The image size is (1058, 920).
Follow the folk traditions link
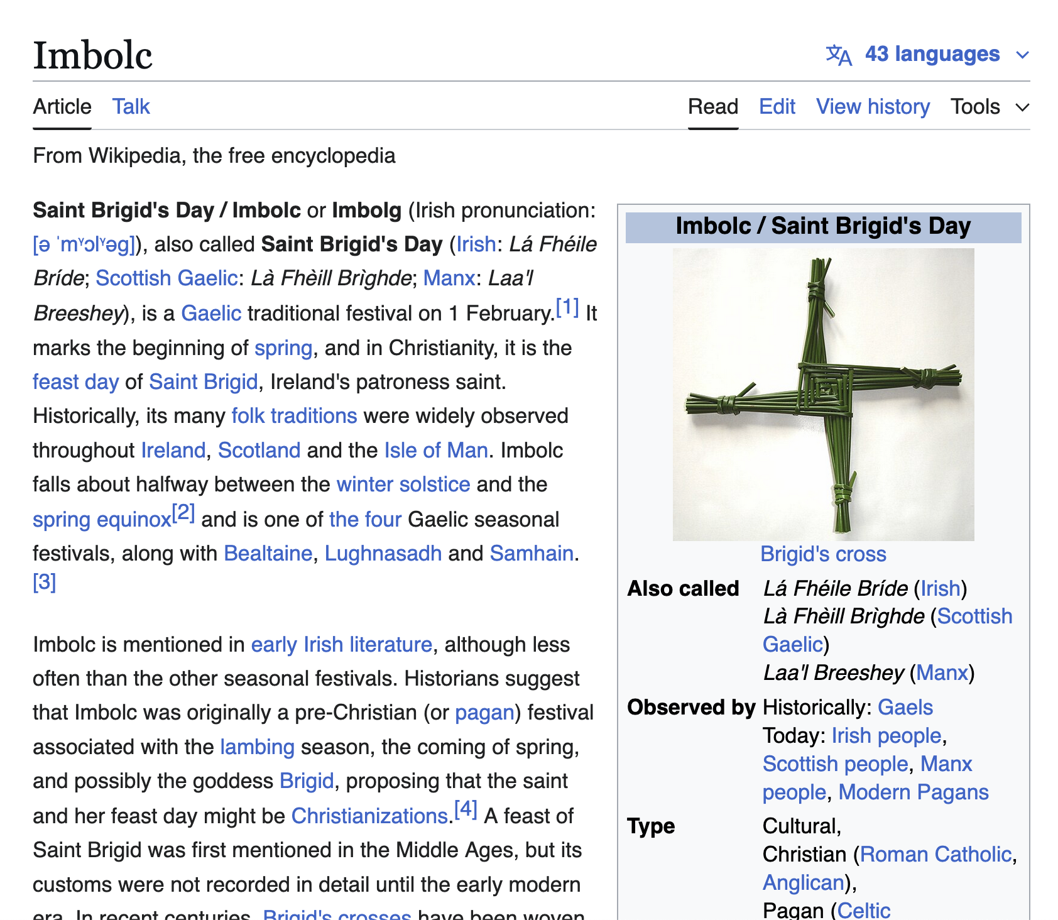coord(294,416)
